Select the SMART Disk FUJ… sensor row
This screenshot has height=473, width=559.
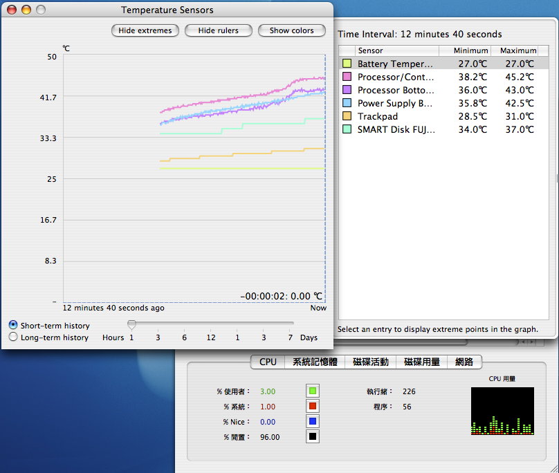pyautogui.click(x=443, y=129)
